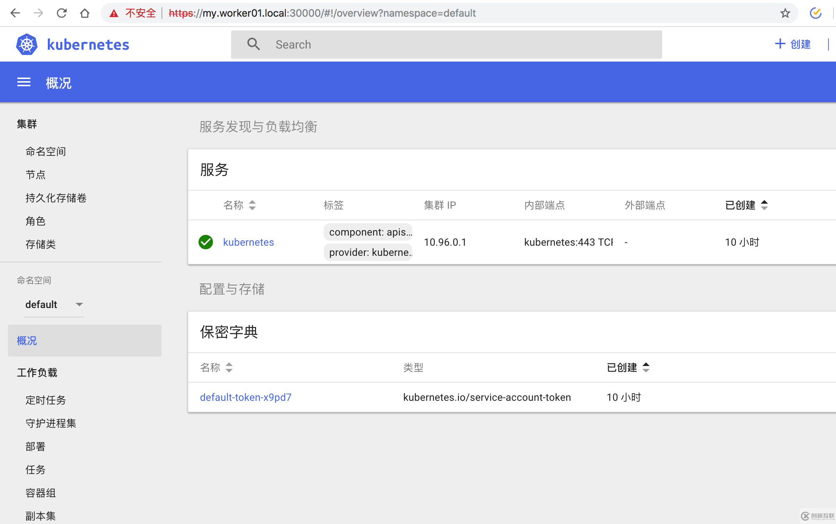Open 角色 roles menu item
This screenshot has width=836, height=524.
pos(35,221)
